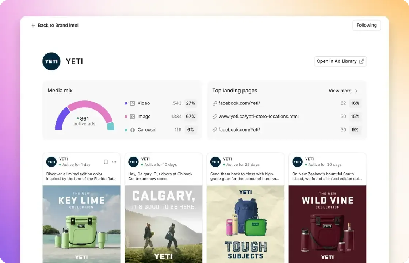
Task: Open the Tough Subjects ad image
Action: point(245,224)
